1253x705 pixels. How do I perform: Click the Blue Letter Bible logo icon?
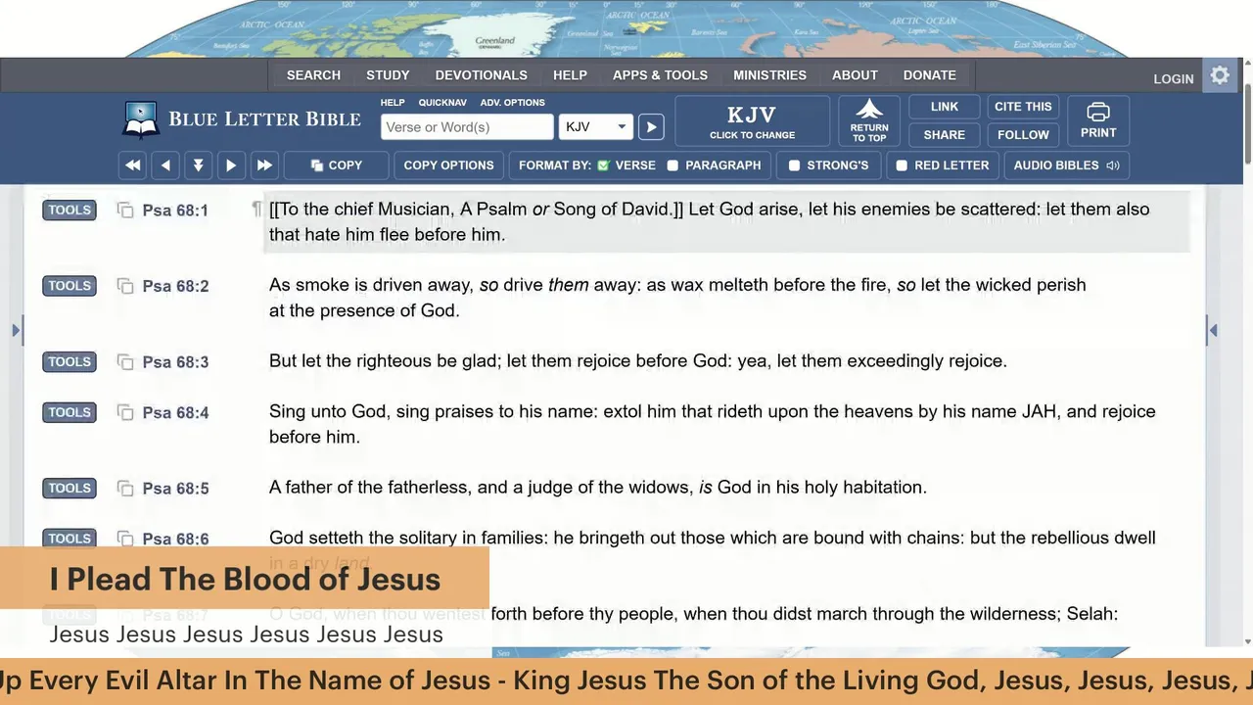(x=141, y=119)
